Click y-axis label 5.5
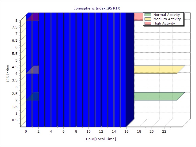 tap(15, 54)
